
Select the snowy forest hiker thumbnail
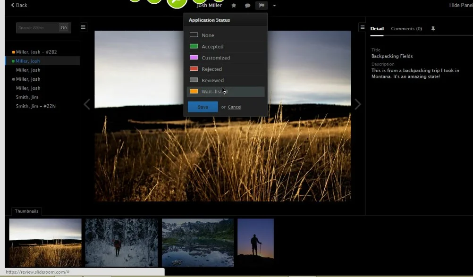tap(122, 243)
